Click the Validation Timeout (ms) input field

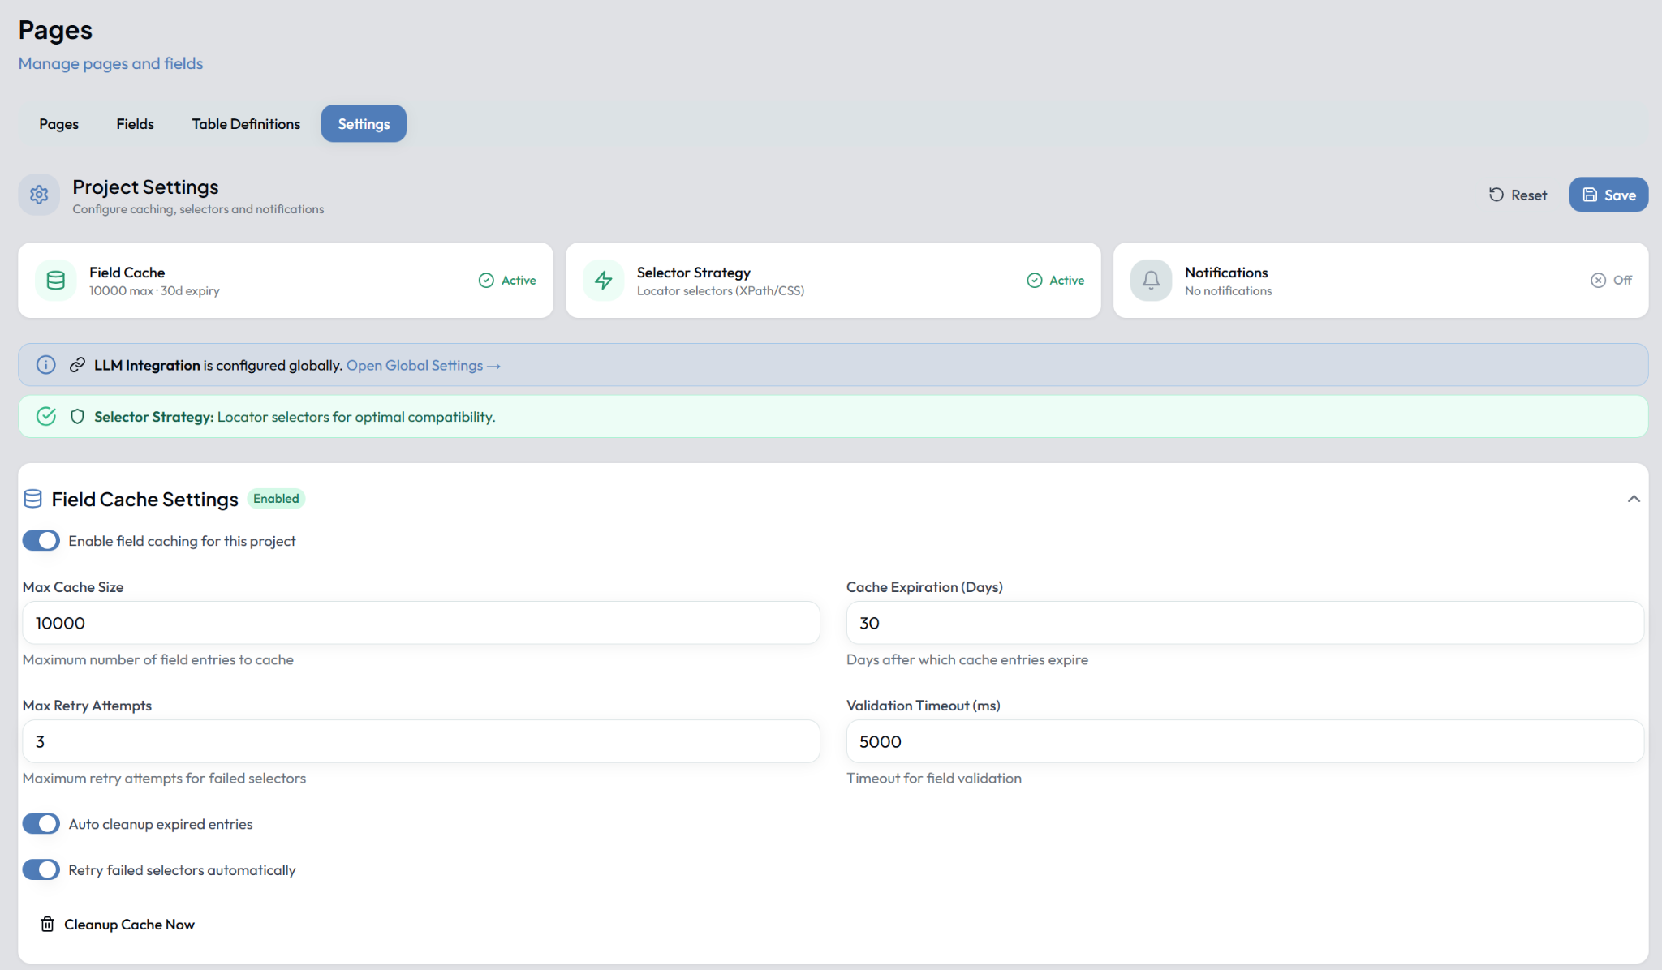pos(1245,741)
